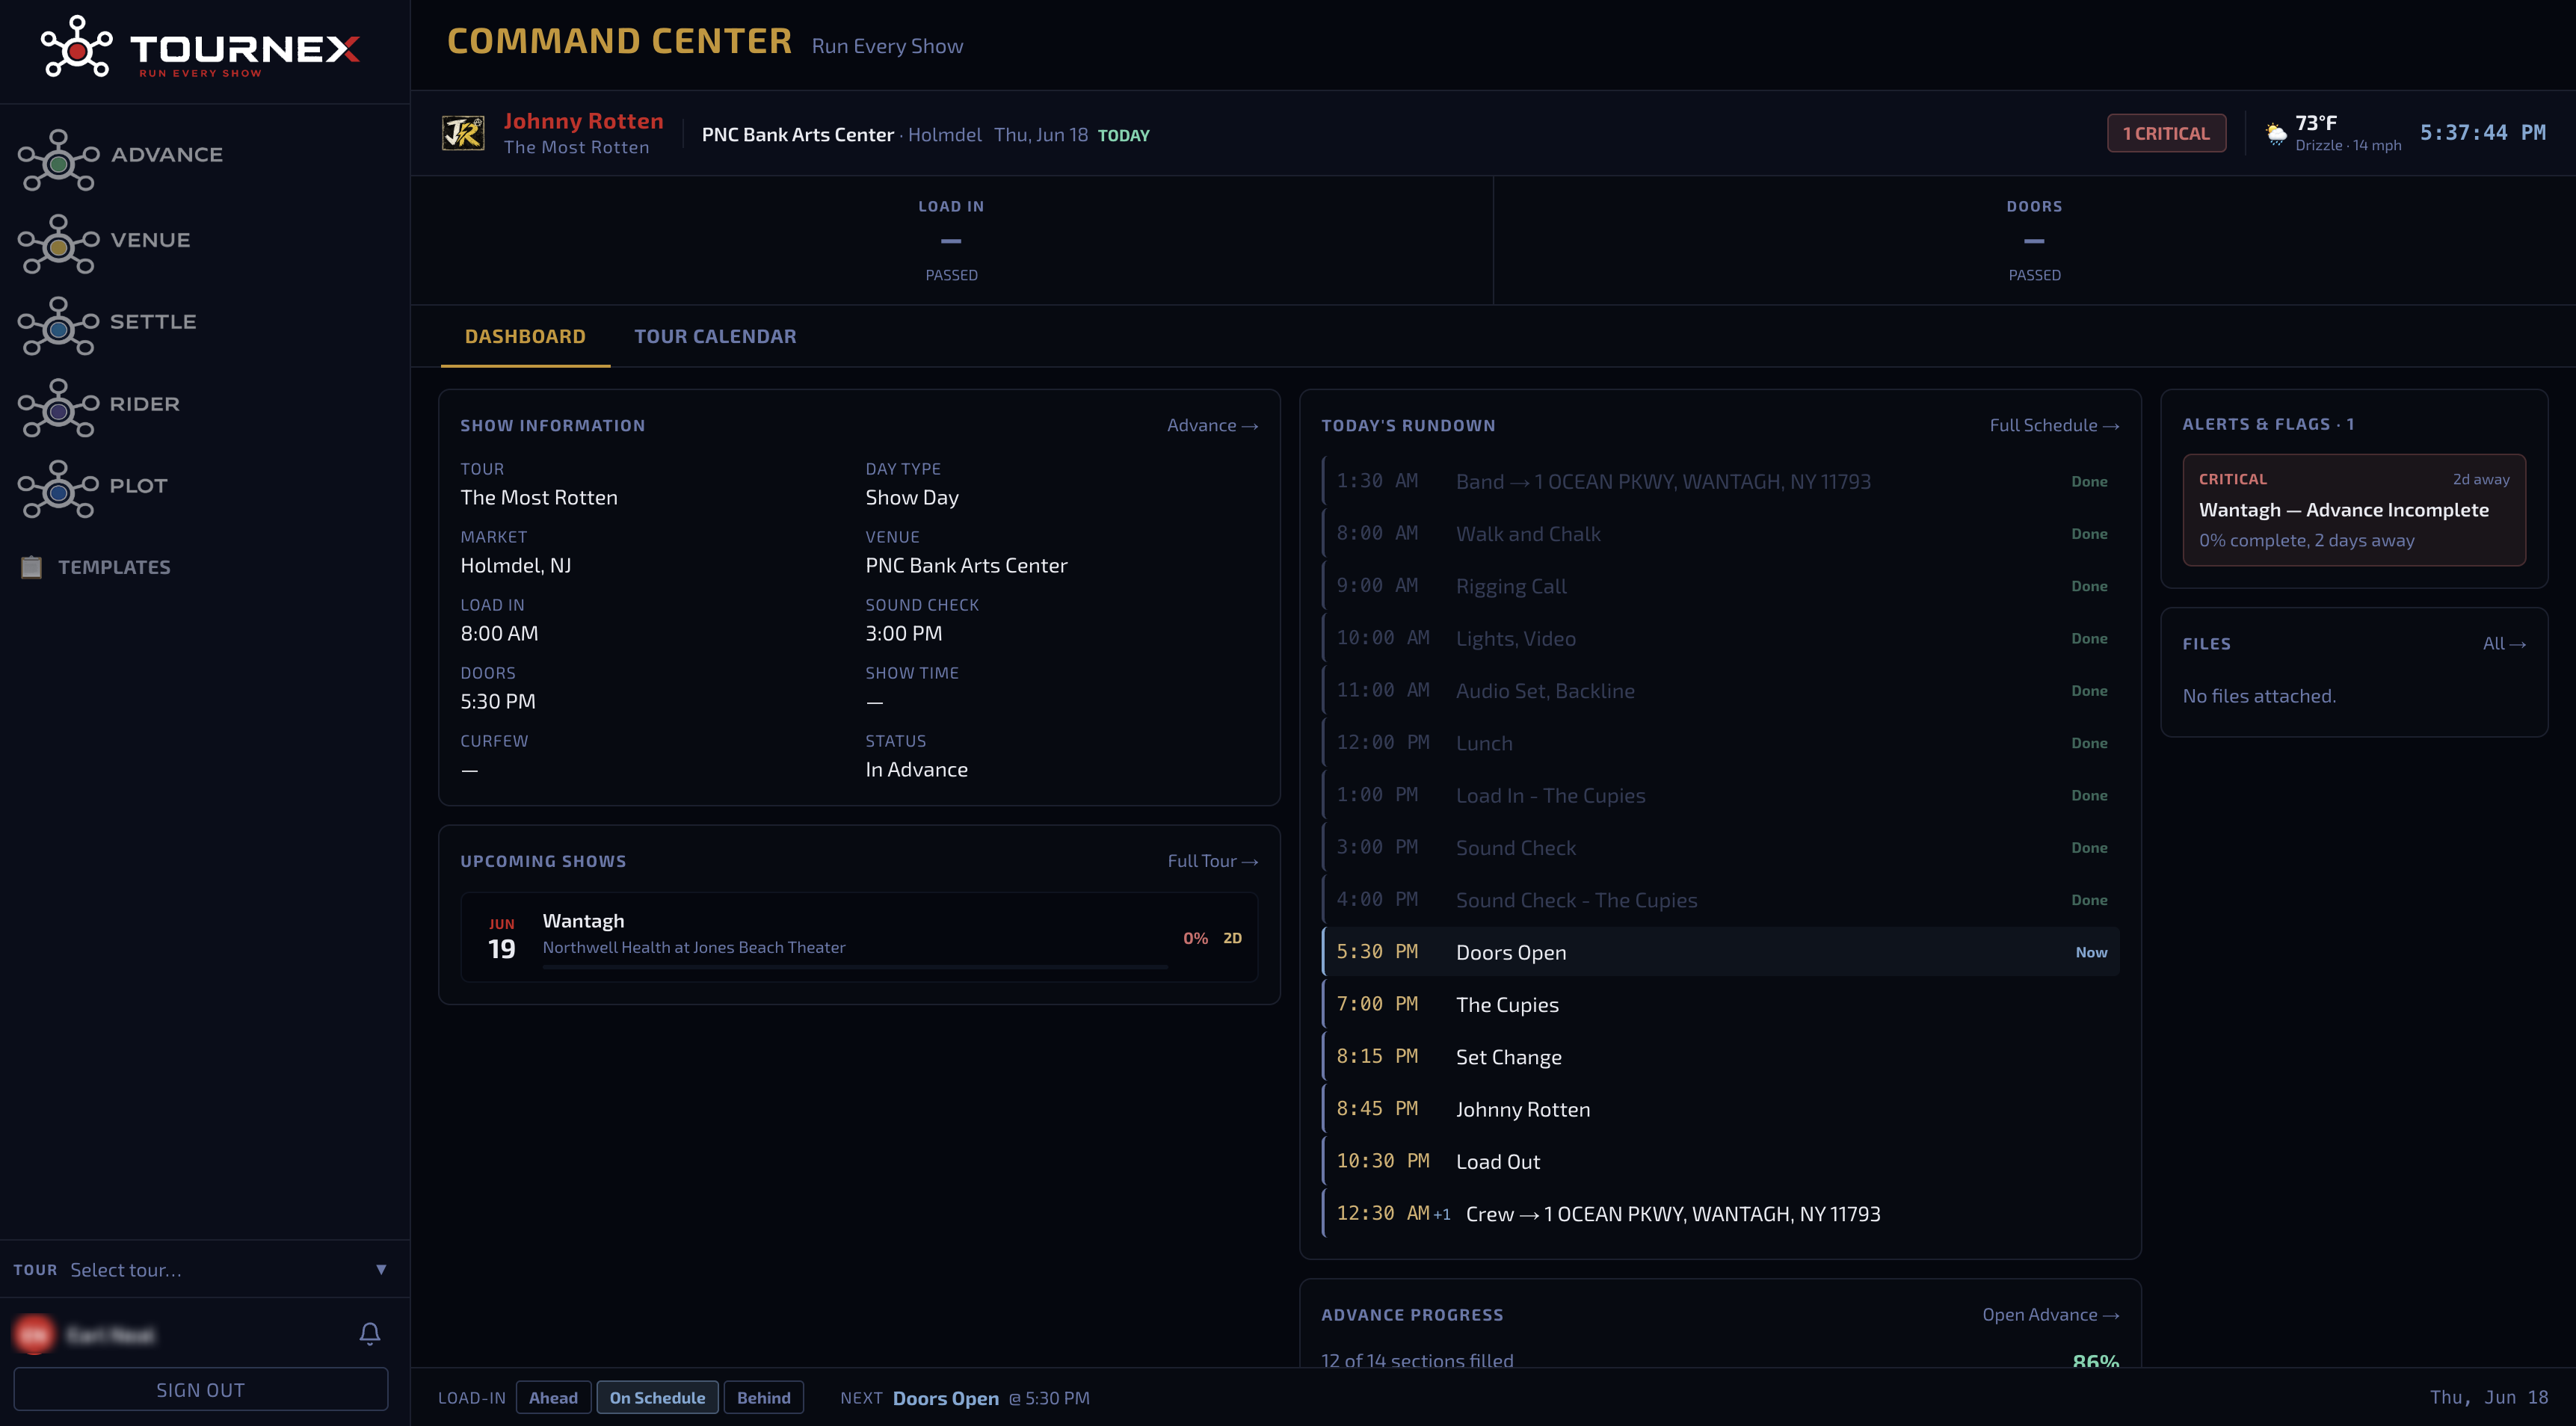Select Sound Check - The Cupies row
The image size is (2576, 1426).
coord(1721,900)
